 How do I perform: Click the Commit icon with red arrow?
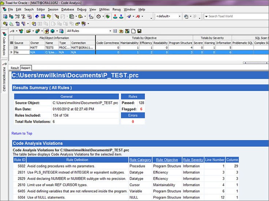tap(115, 16)
